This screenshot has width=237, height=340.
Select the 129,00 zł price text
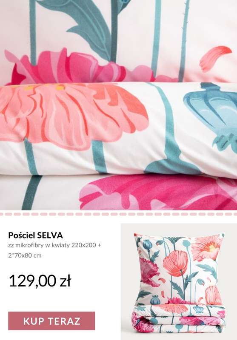point(40,281)
